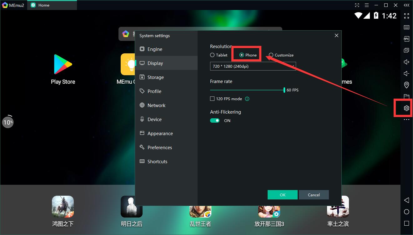Expand the 720 * 1280 resolution dropdown
Screen dimensions: 413x235
tap(253, 66)
